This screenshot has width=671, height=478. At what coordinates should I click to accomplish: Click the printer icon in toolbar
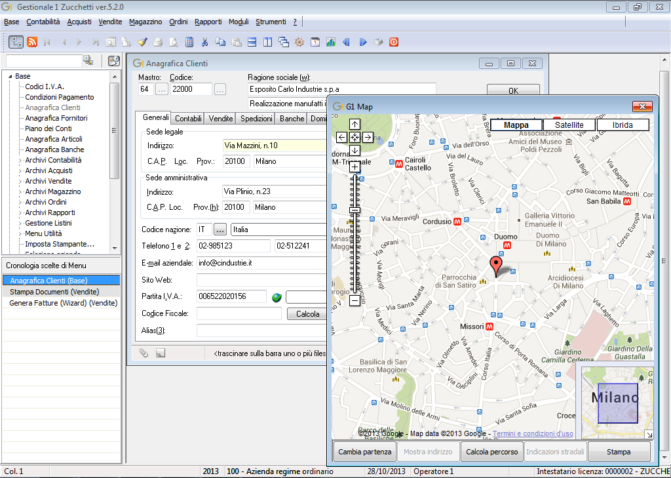pos(158,42)
